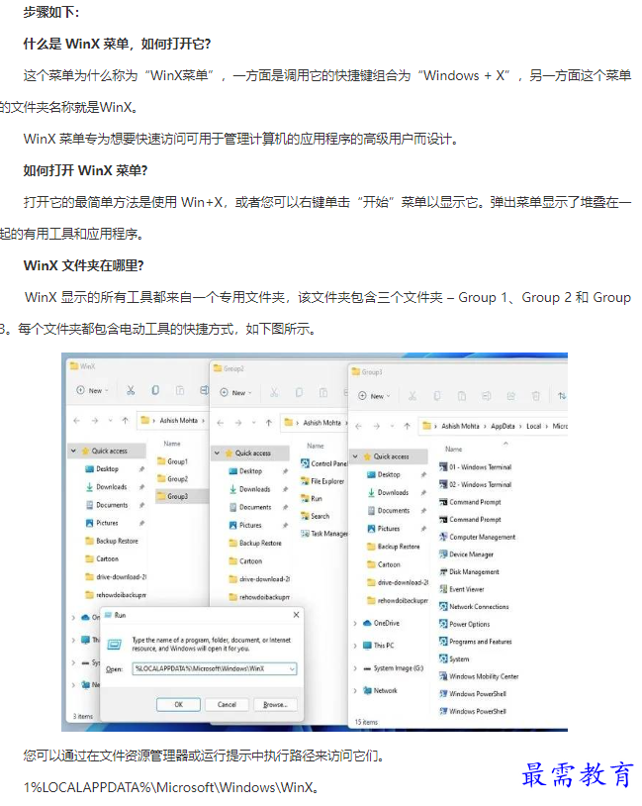The image size is (642, 806).
Task: Collapse Quick access in WinX window
Action: [x=73, y=451]
